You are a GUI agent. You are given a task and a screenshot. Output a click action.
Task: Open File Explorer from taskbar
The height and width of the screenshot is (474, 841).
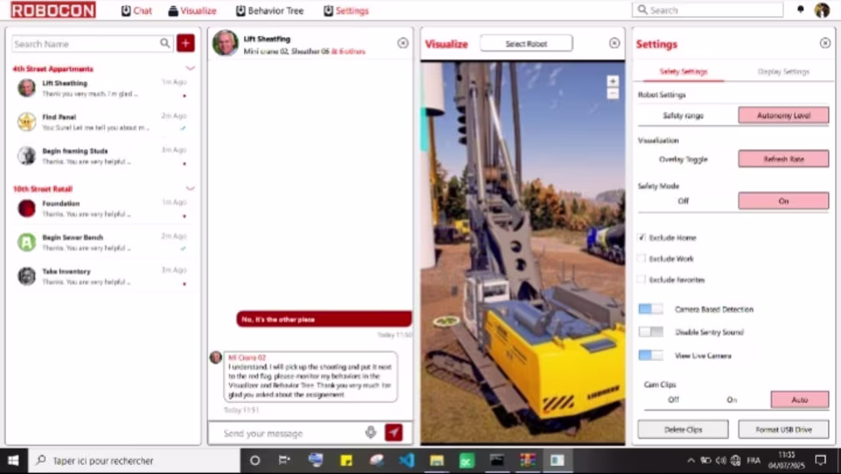point(437,460)
